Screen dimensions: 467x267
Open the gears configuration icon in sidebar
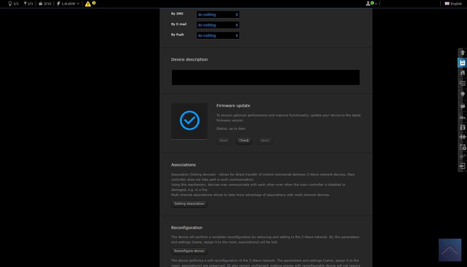point(462,156)
